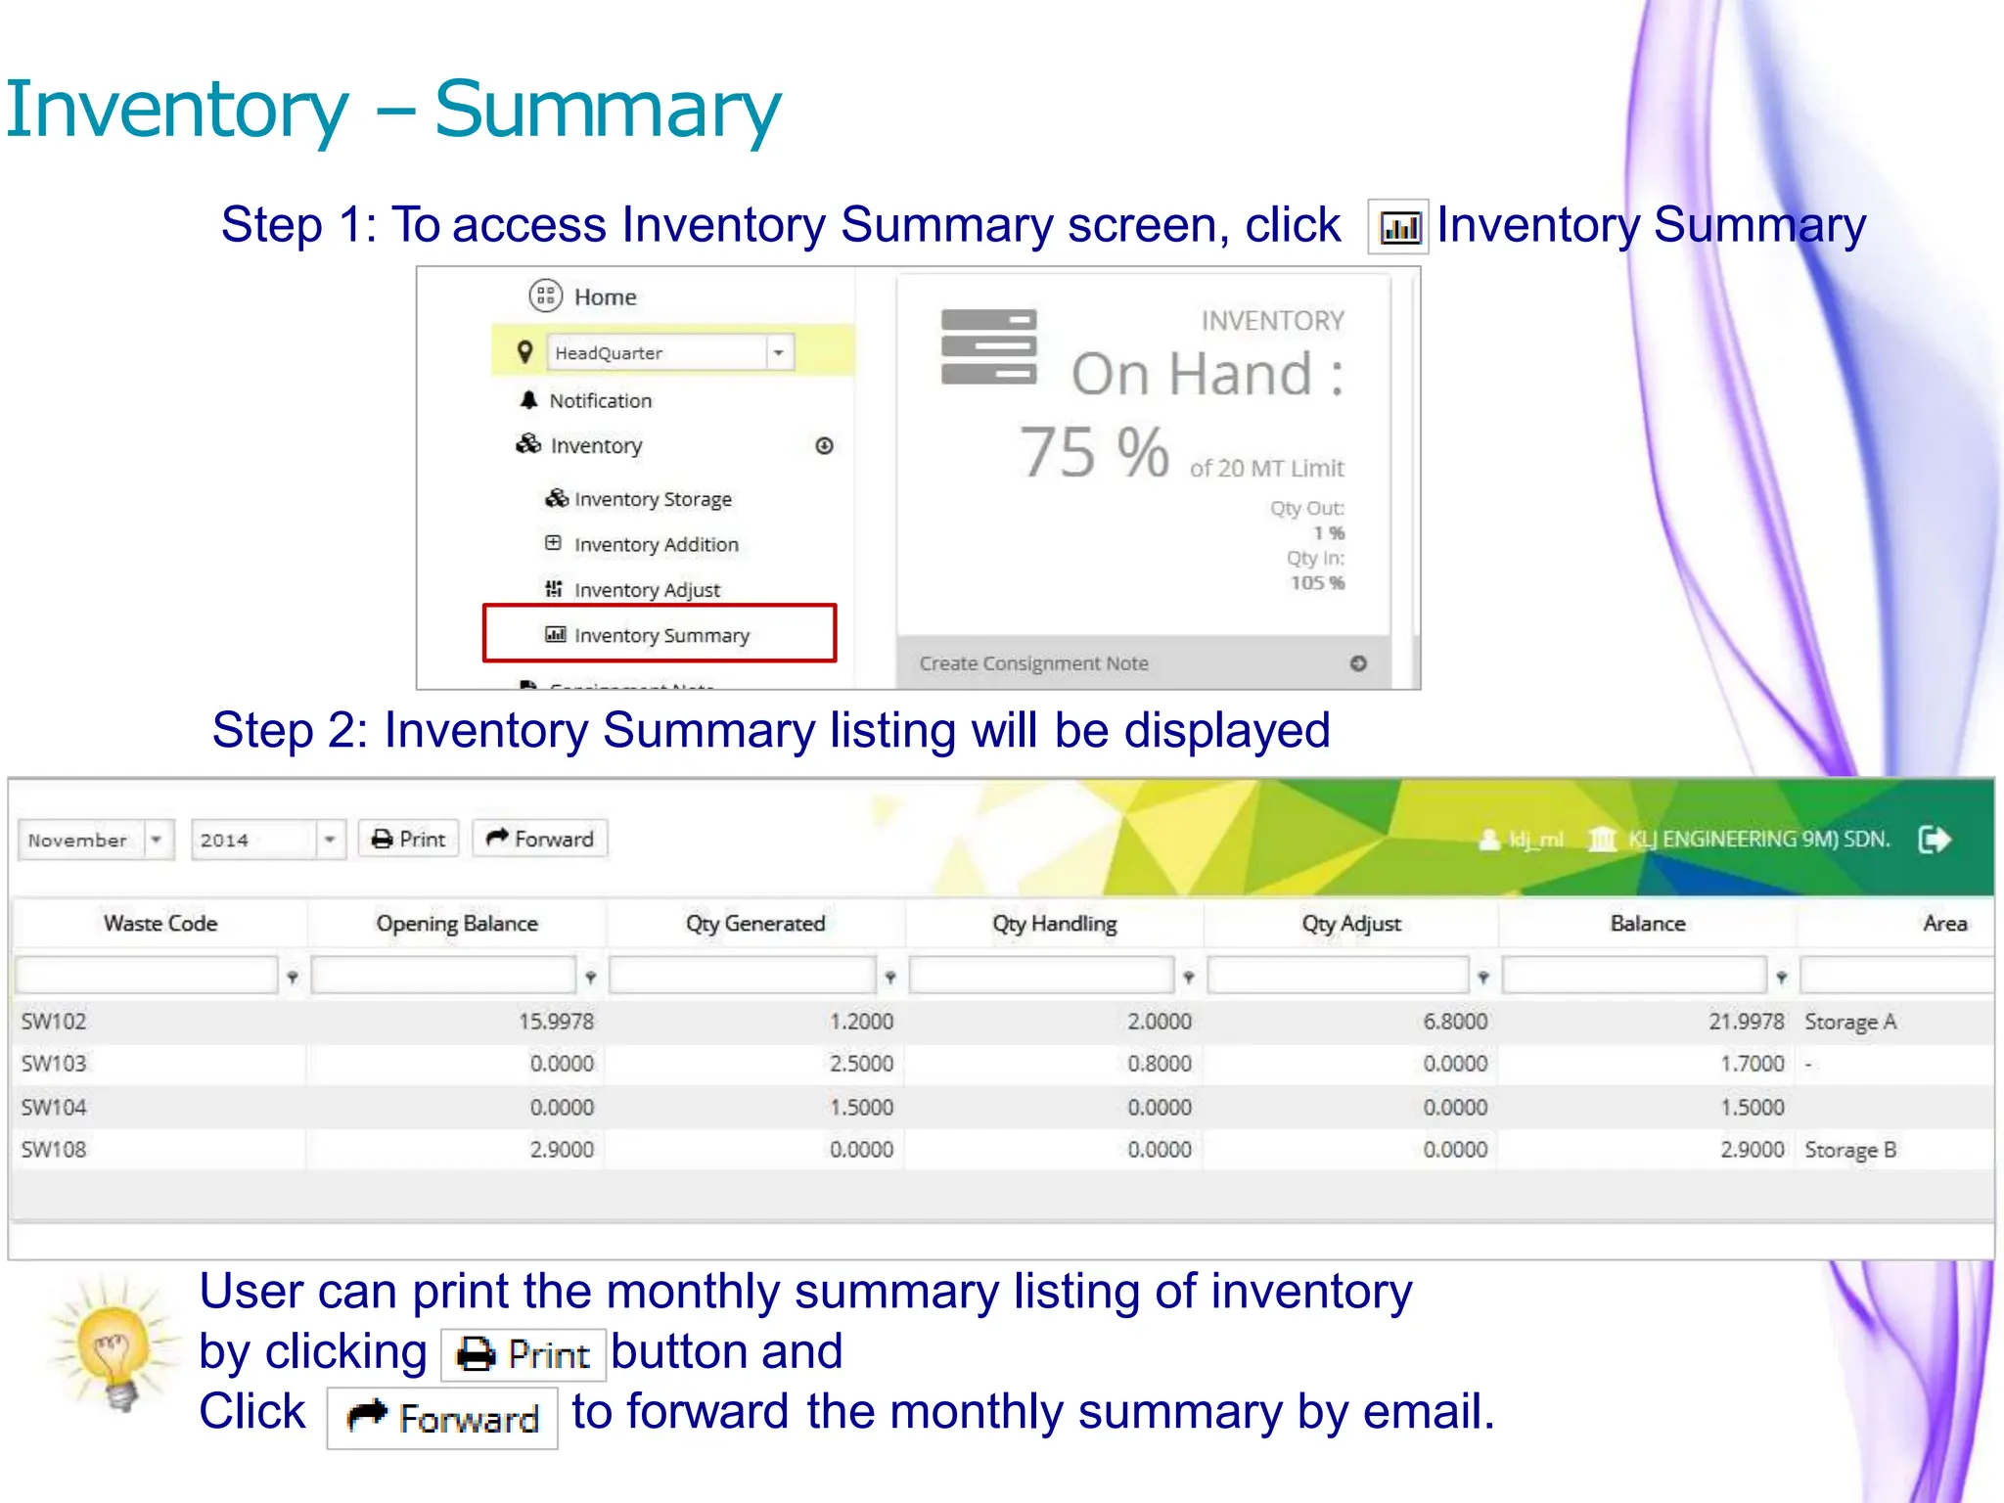Image resolution: width=2004 pixels, height=1503 pixels.
Task: Sort by Qty Generated column header
Action: click(754, 923)
